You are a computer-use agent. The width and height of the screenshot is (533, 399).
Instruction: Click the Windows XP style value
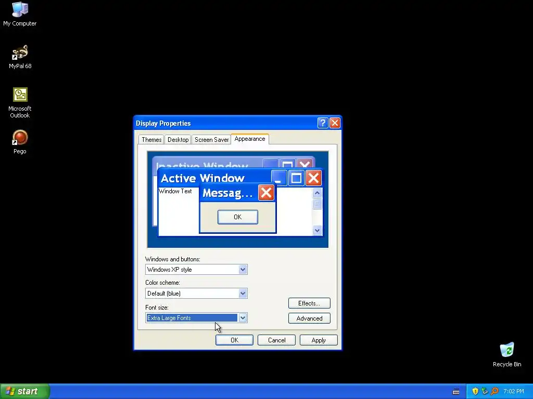[x=169, y=270]
